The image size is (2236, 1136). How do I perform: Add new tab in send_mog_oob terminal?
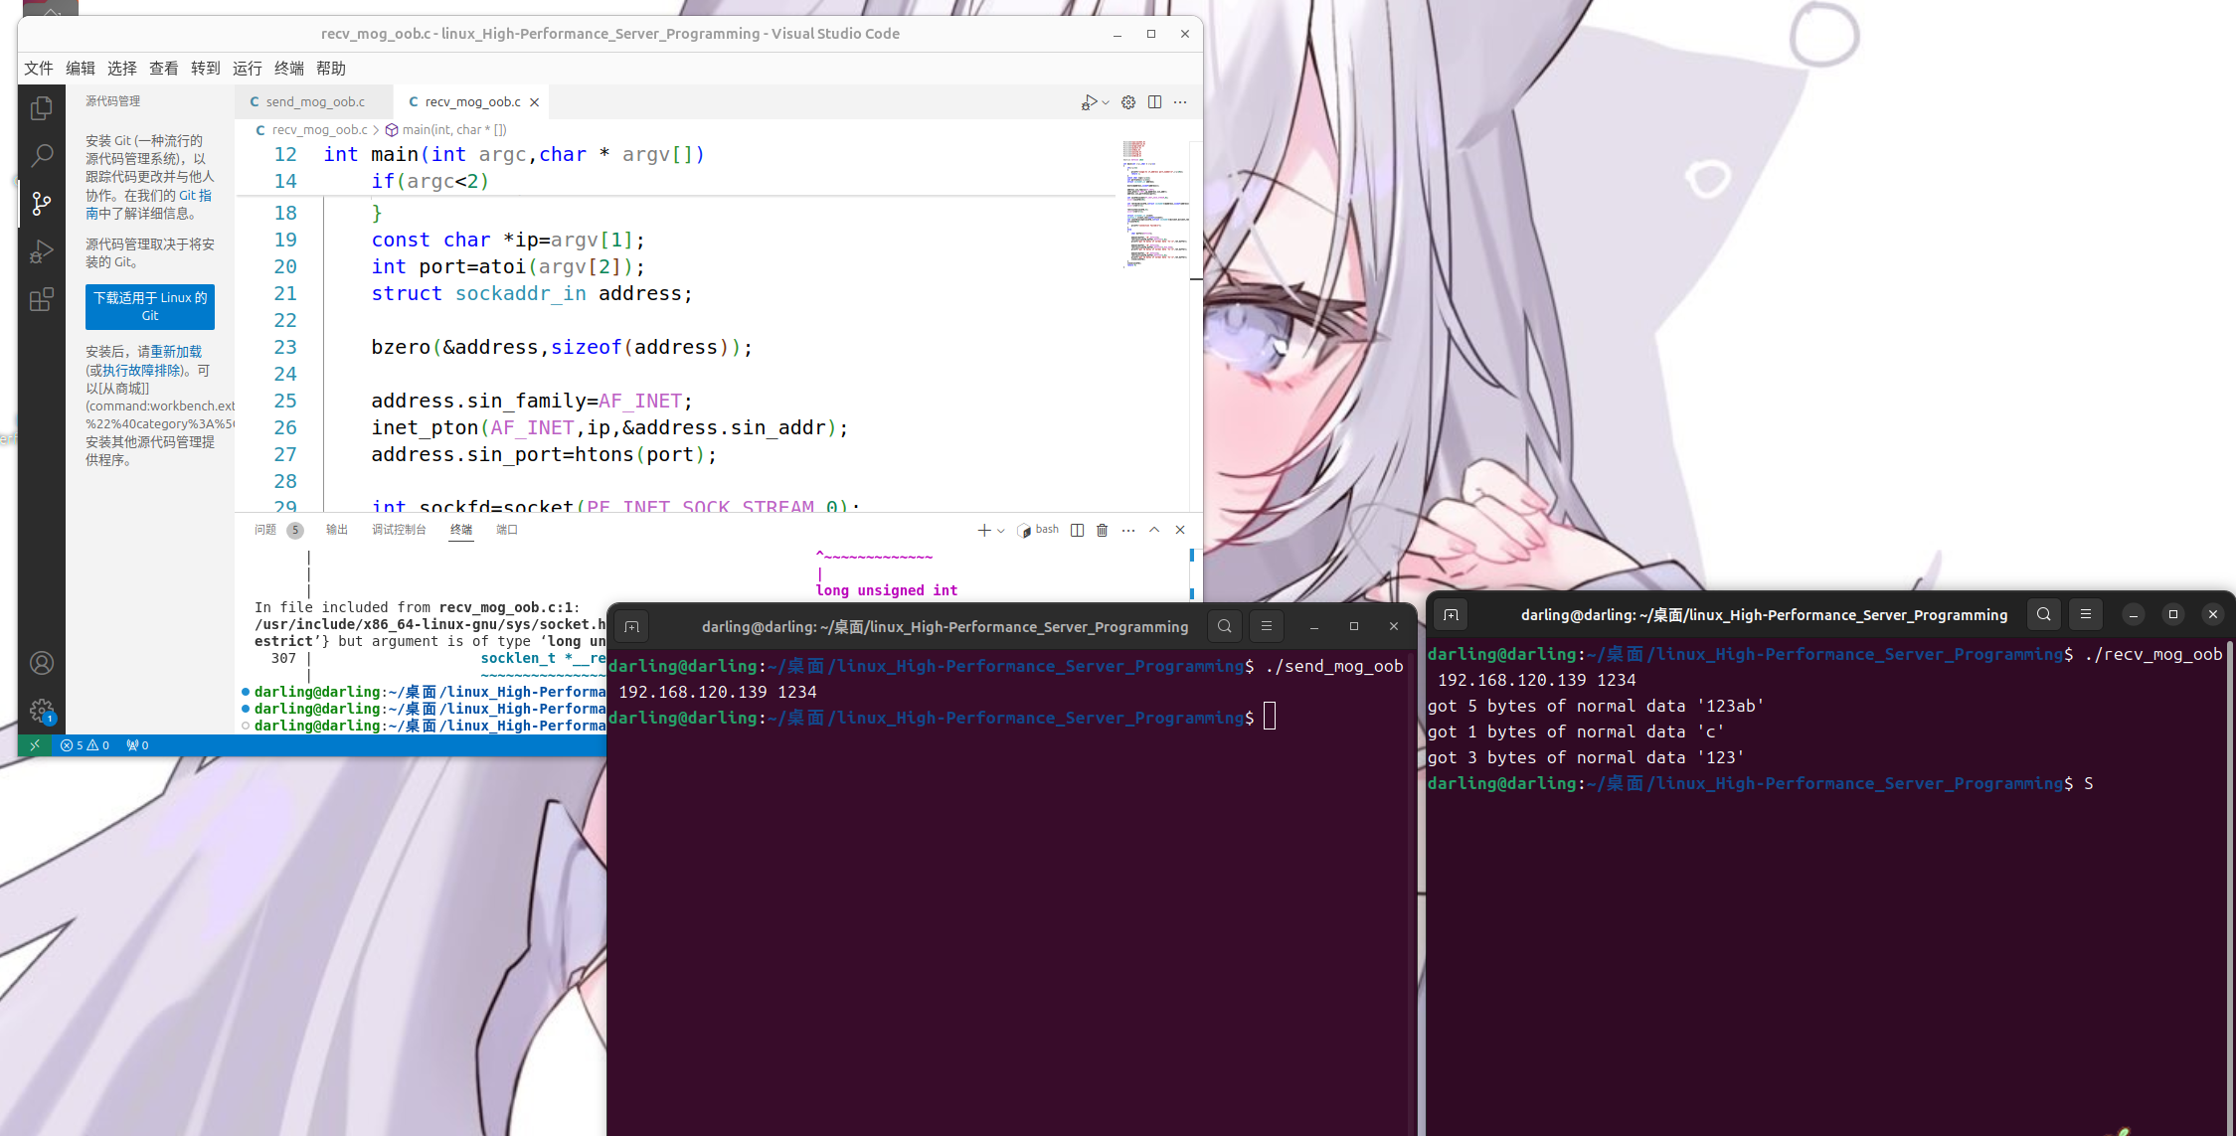pos(631,626)
